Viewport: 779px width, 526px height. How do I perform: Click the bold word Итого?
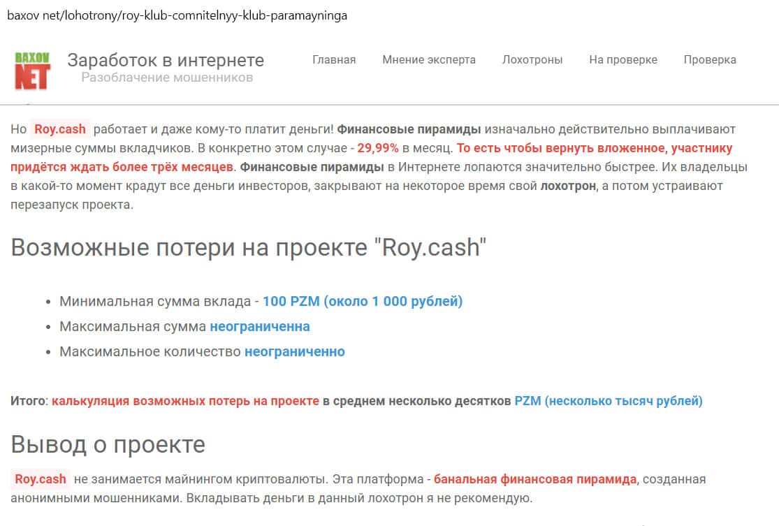click(28, 401)
